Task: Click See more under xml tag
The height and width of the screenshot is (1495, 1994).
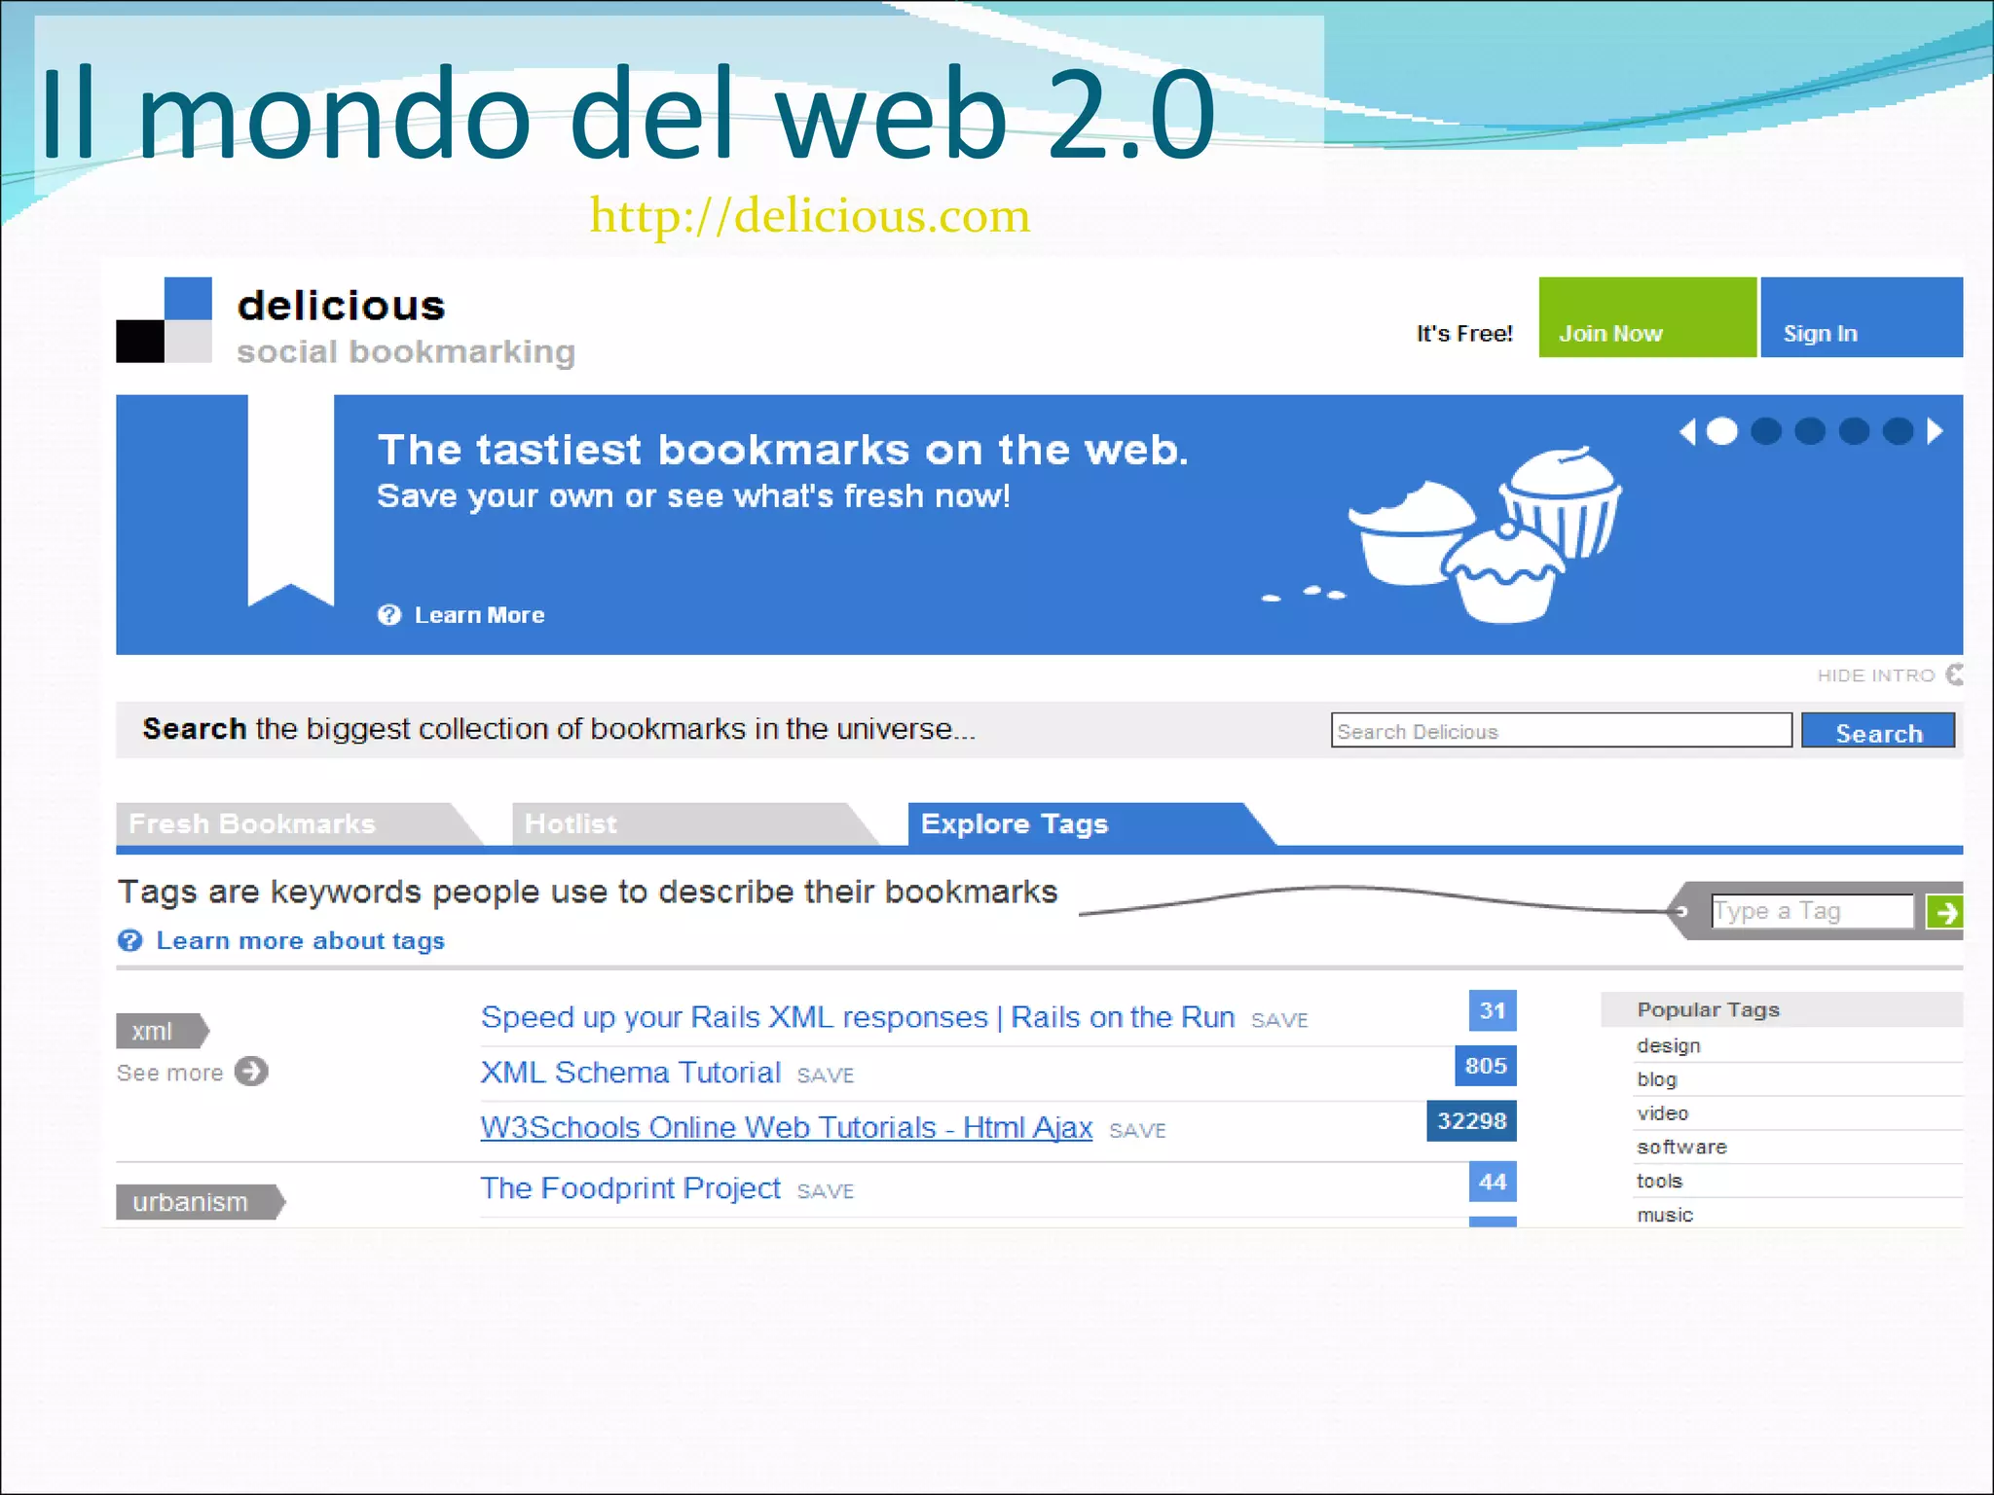Action: pos(169,1073)
